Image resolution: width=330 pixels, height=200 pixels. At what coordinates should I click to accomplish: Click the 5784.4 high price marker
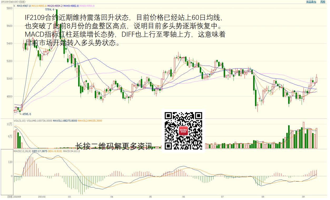[50, 9]
